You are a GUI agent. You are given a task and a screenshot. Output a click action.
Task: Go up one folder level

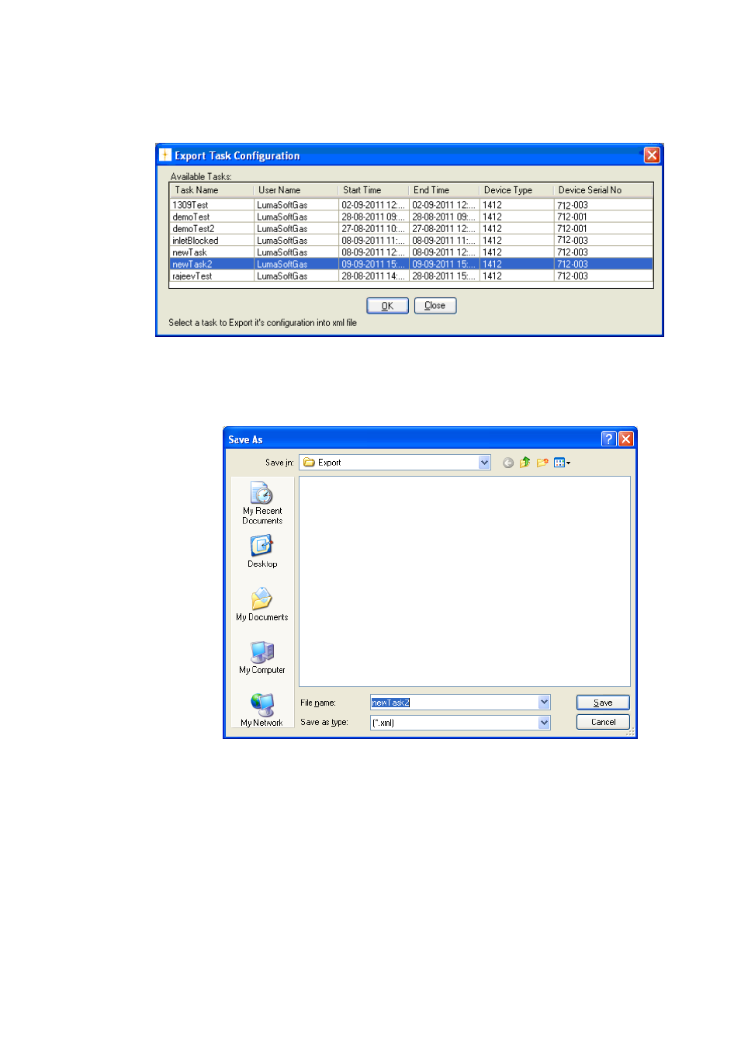[x=525, y=463]
